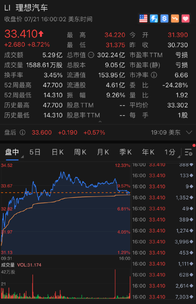Switch to the 1分 chart tab
196x304 pixels.
click(170, 152)
